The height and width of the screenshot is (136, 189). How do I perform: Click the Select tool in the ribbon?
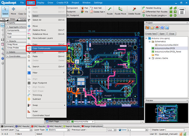click(x=5, y=12)
